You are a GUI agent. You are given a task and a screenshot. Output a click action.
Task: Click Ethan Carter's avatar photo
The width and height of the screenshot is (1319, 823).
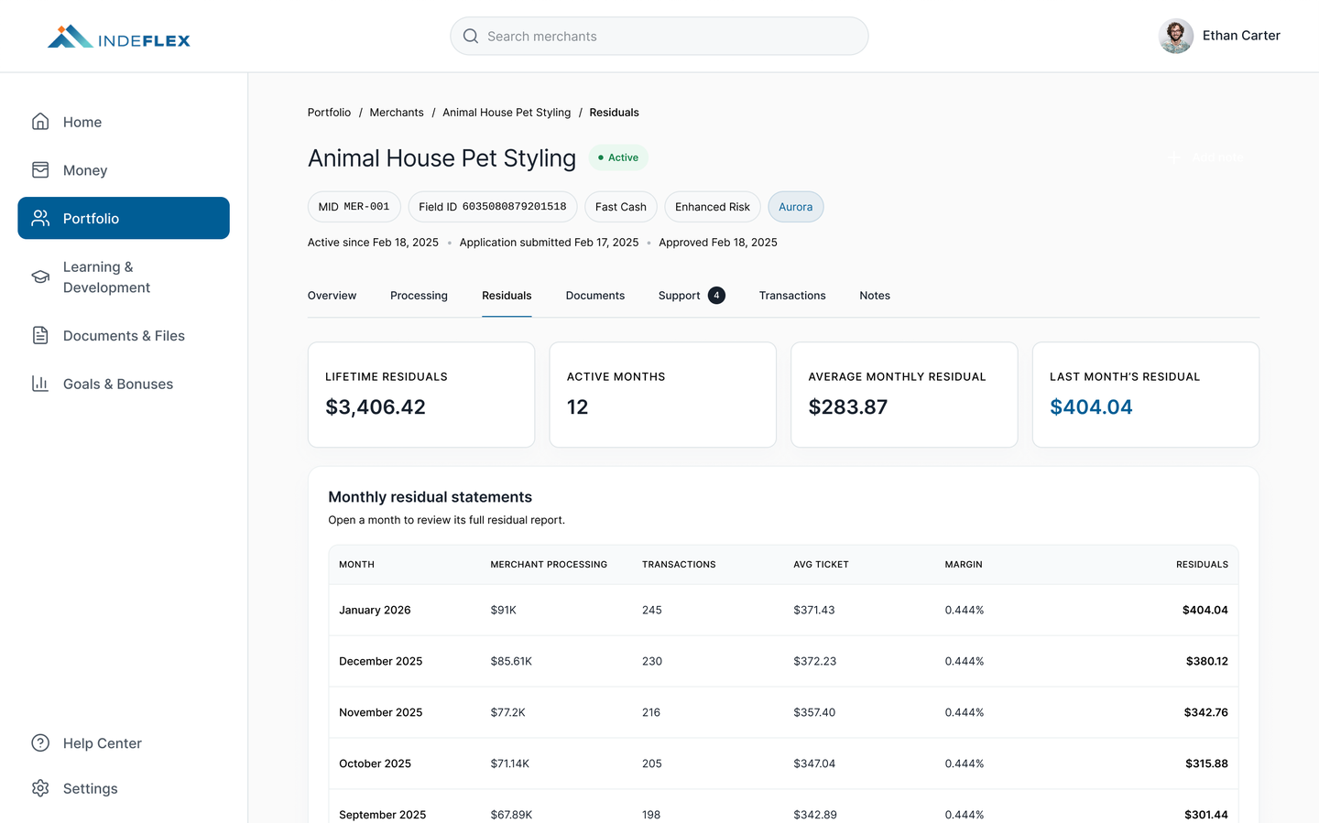tap(1176, 36)
